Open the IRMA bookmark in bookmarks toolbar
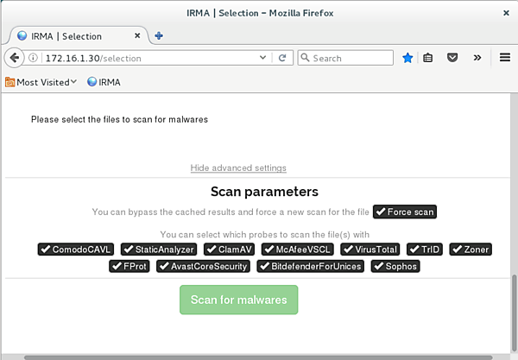Viewport: 518px width, 360px height. point(104,82)
